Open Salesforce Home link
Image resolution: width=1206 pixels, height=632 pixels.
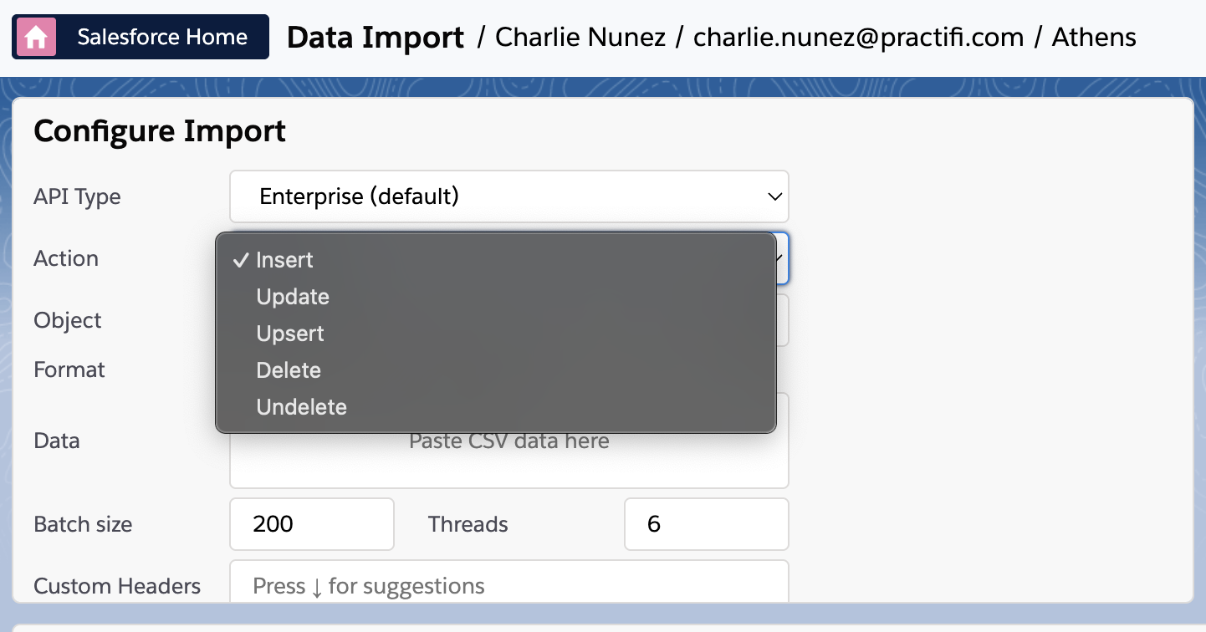[141, 38]
